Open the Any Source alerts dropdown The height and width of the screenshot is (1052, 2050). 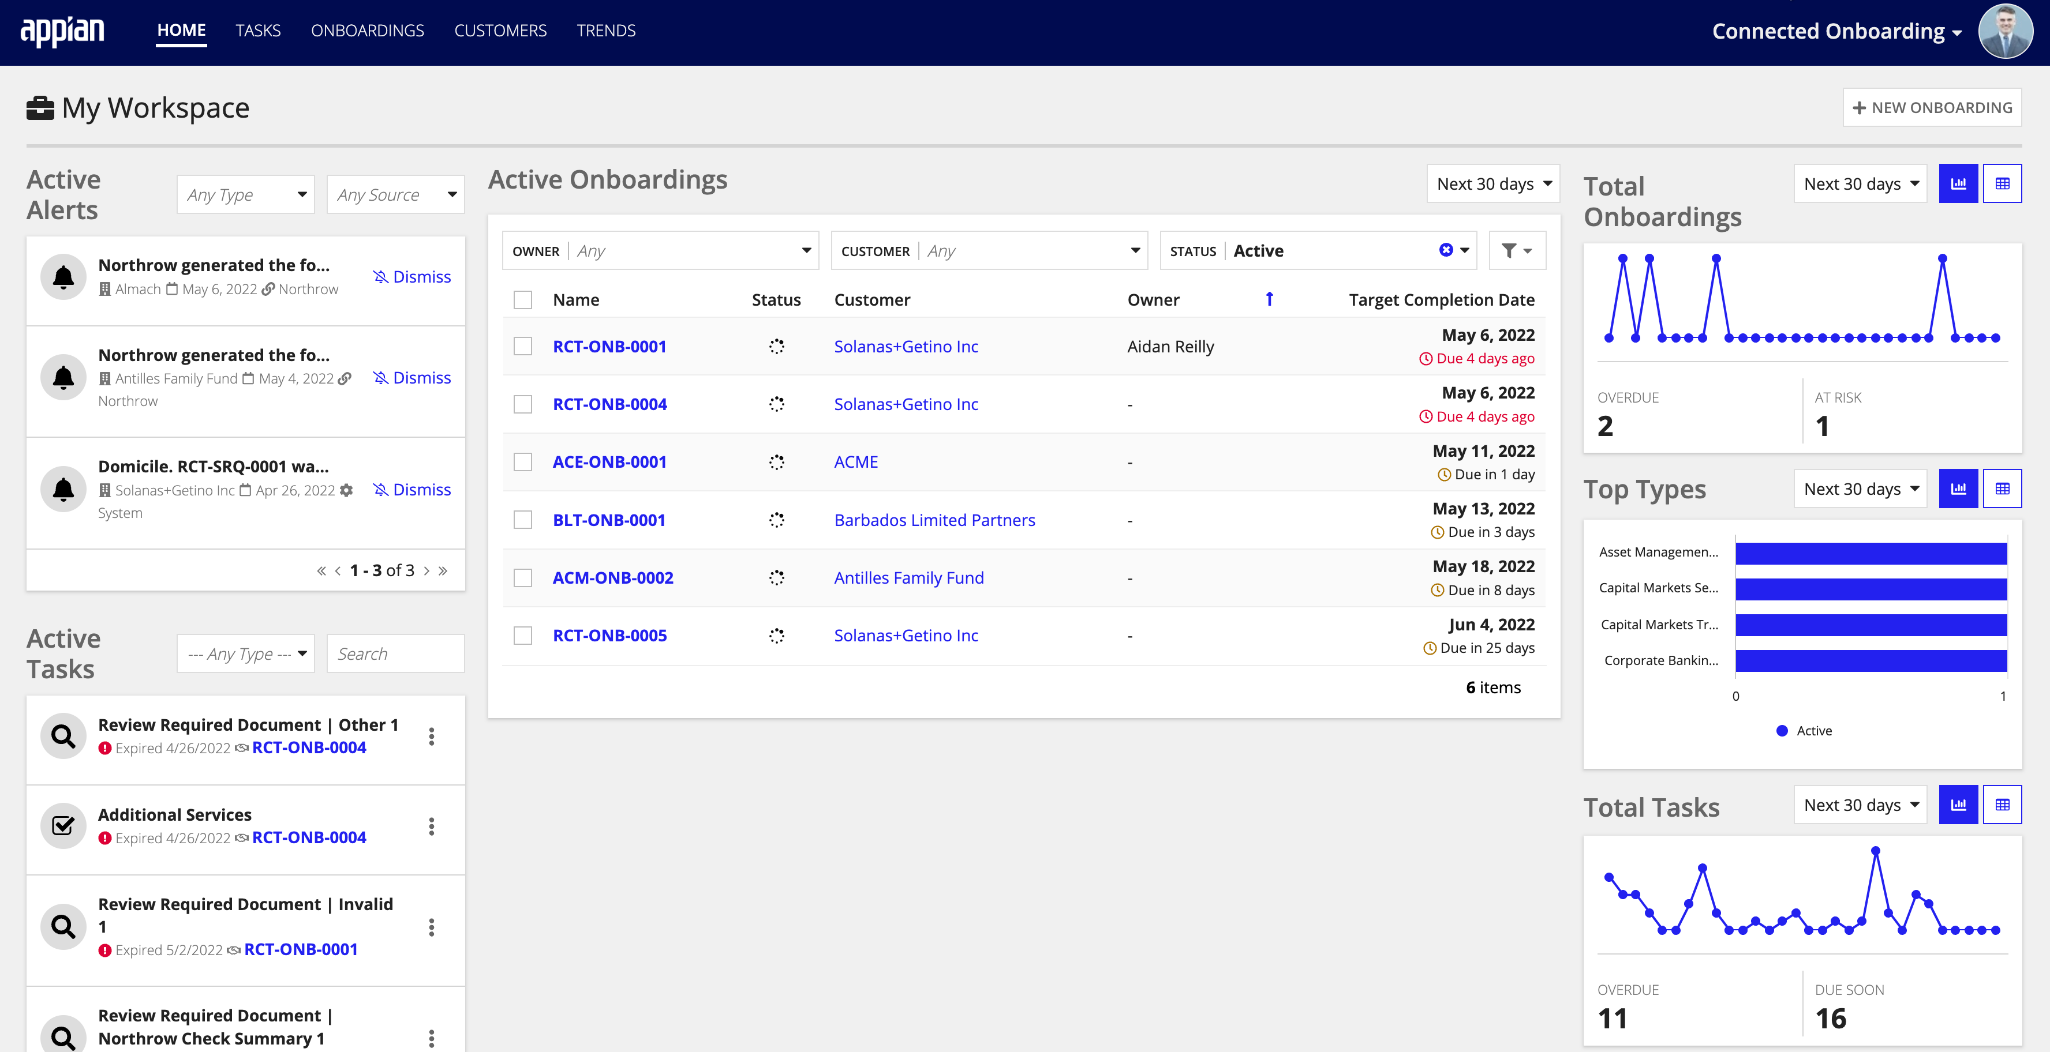point(395,194)
